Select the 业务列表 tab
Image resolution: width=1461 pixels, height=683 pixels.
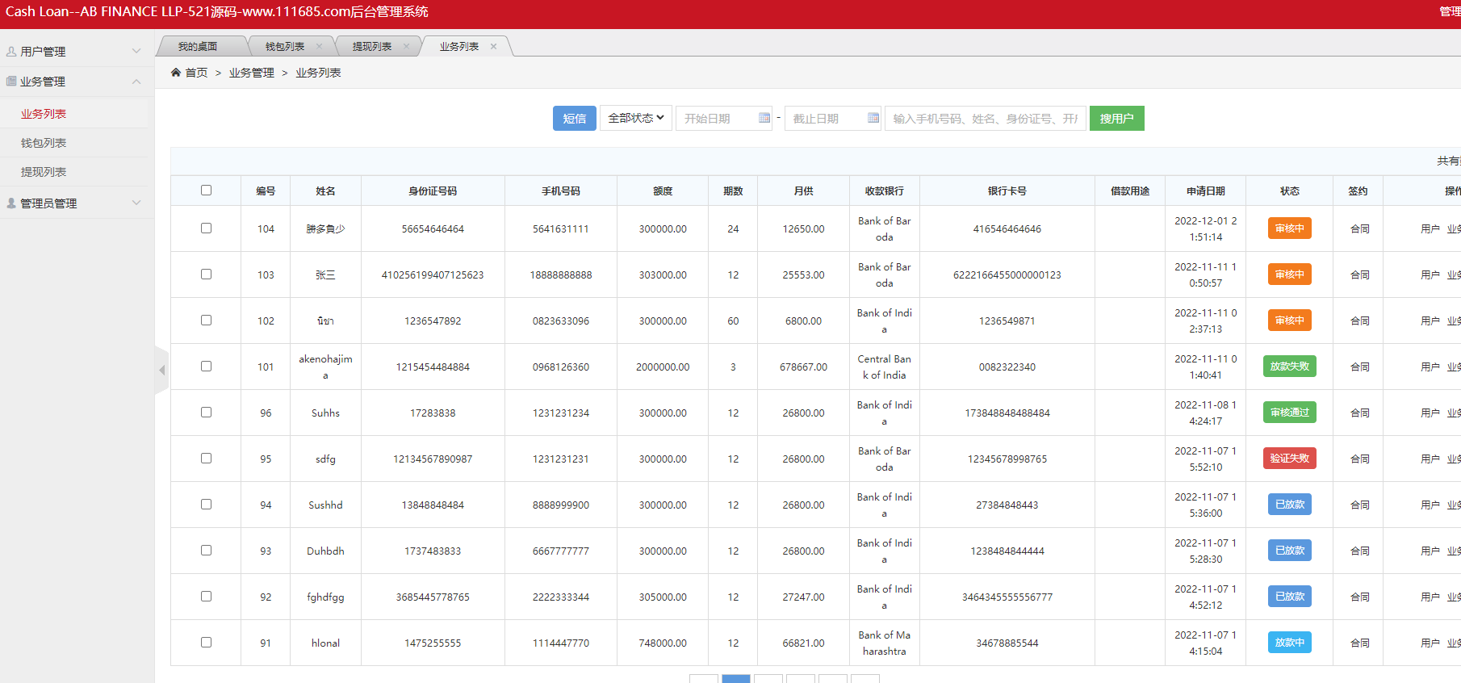(x=459, y=47)
